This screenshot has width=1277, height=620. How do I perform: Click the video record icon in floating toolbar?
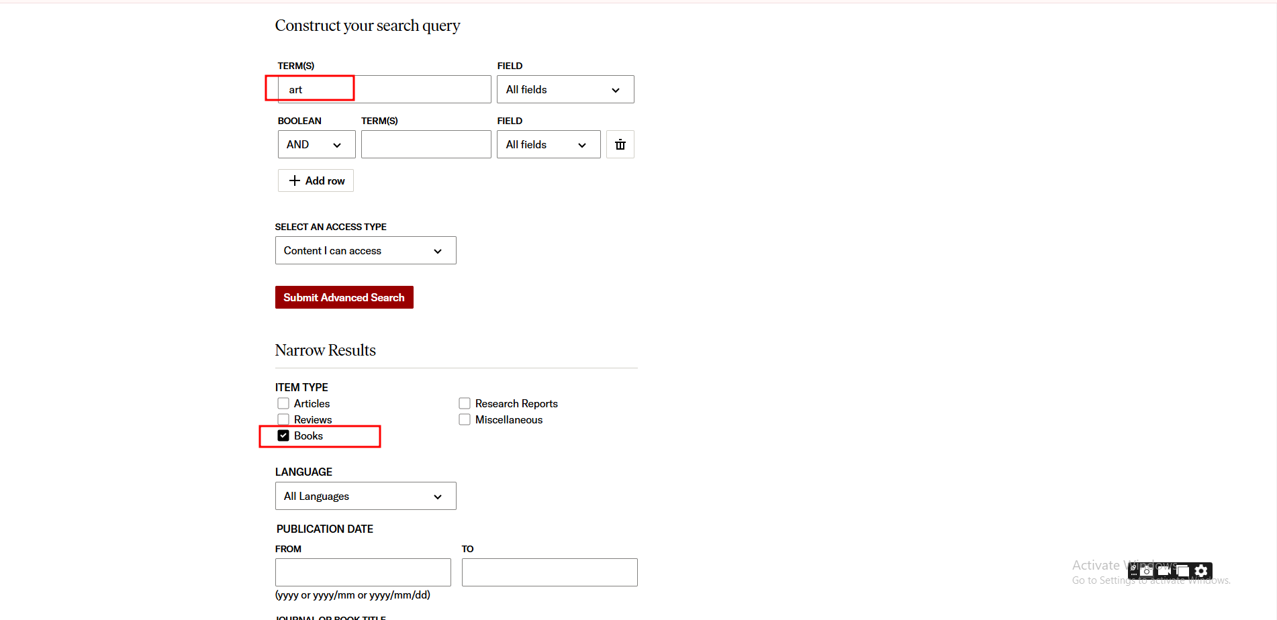[1164, 571]
